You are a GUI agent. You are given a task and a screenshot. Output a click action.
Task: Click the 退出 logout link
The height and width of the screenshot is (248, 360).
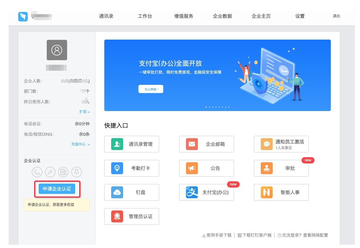tap(336, 16)
